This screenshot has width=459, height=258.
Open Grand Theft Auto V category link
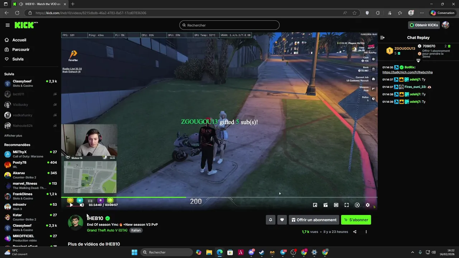coord(107,230)
